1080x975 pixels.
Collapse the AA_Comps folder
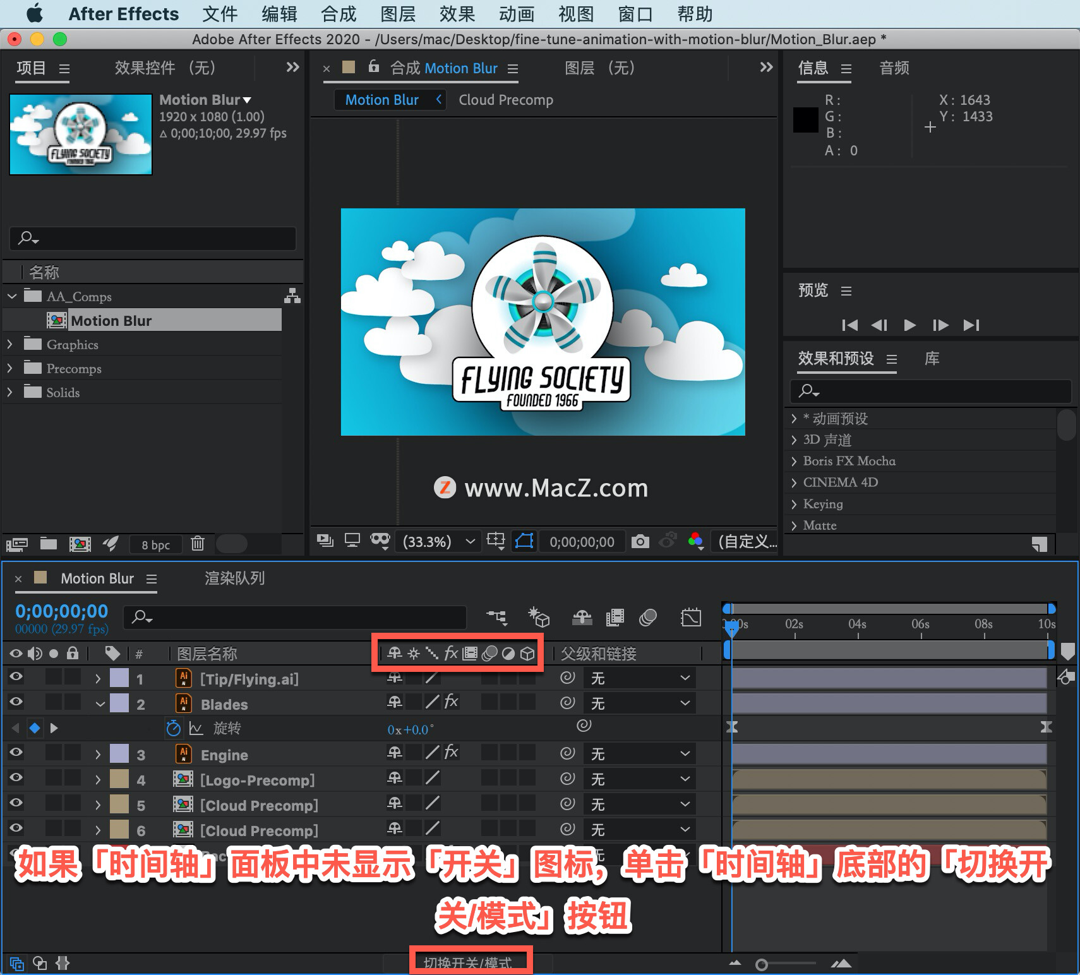(x=12, y=296)
